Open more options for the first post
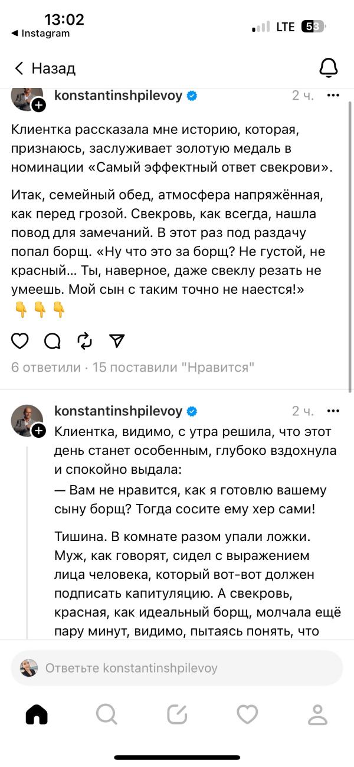Screen dimensions: 354x767 point(333,95)
